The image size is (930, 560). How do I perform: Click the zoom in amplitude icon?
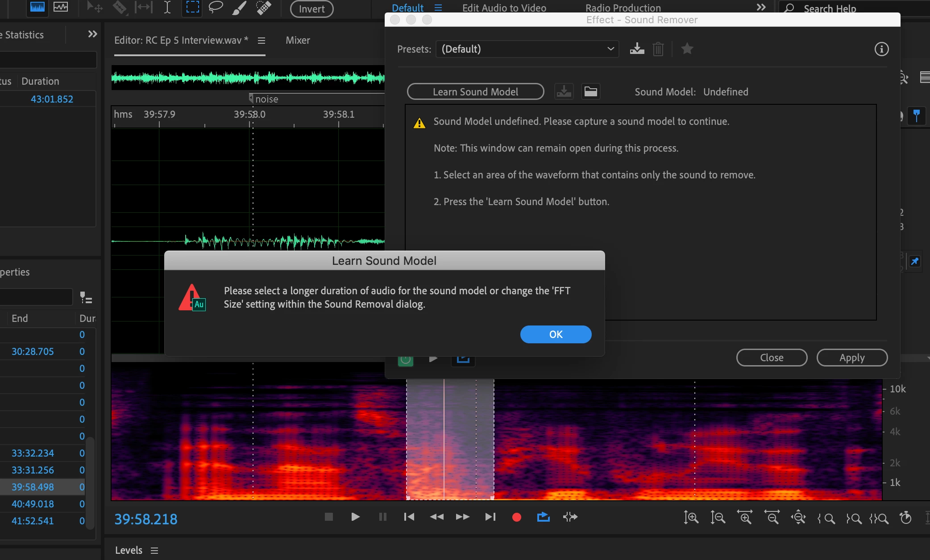[691, 518]
